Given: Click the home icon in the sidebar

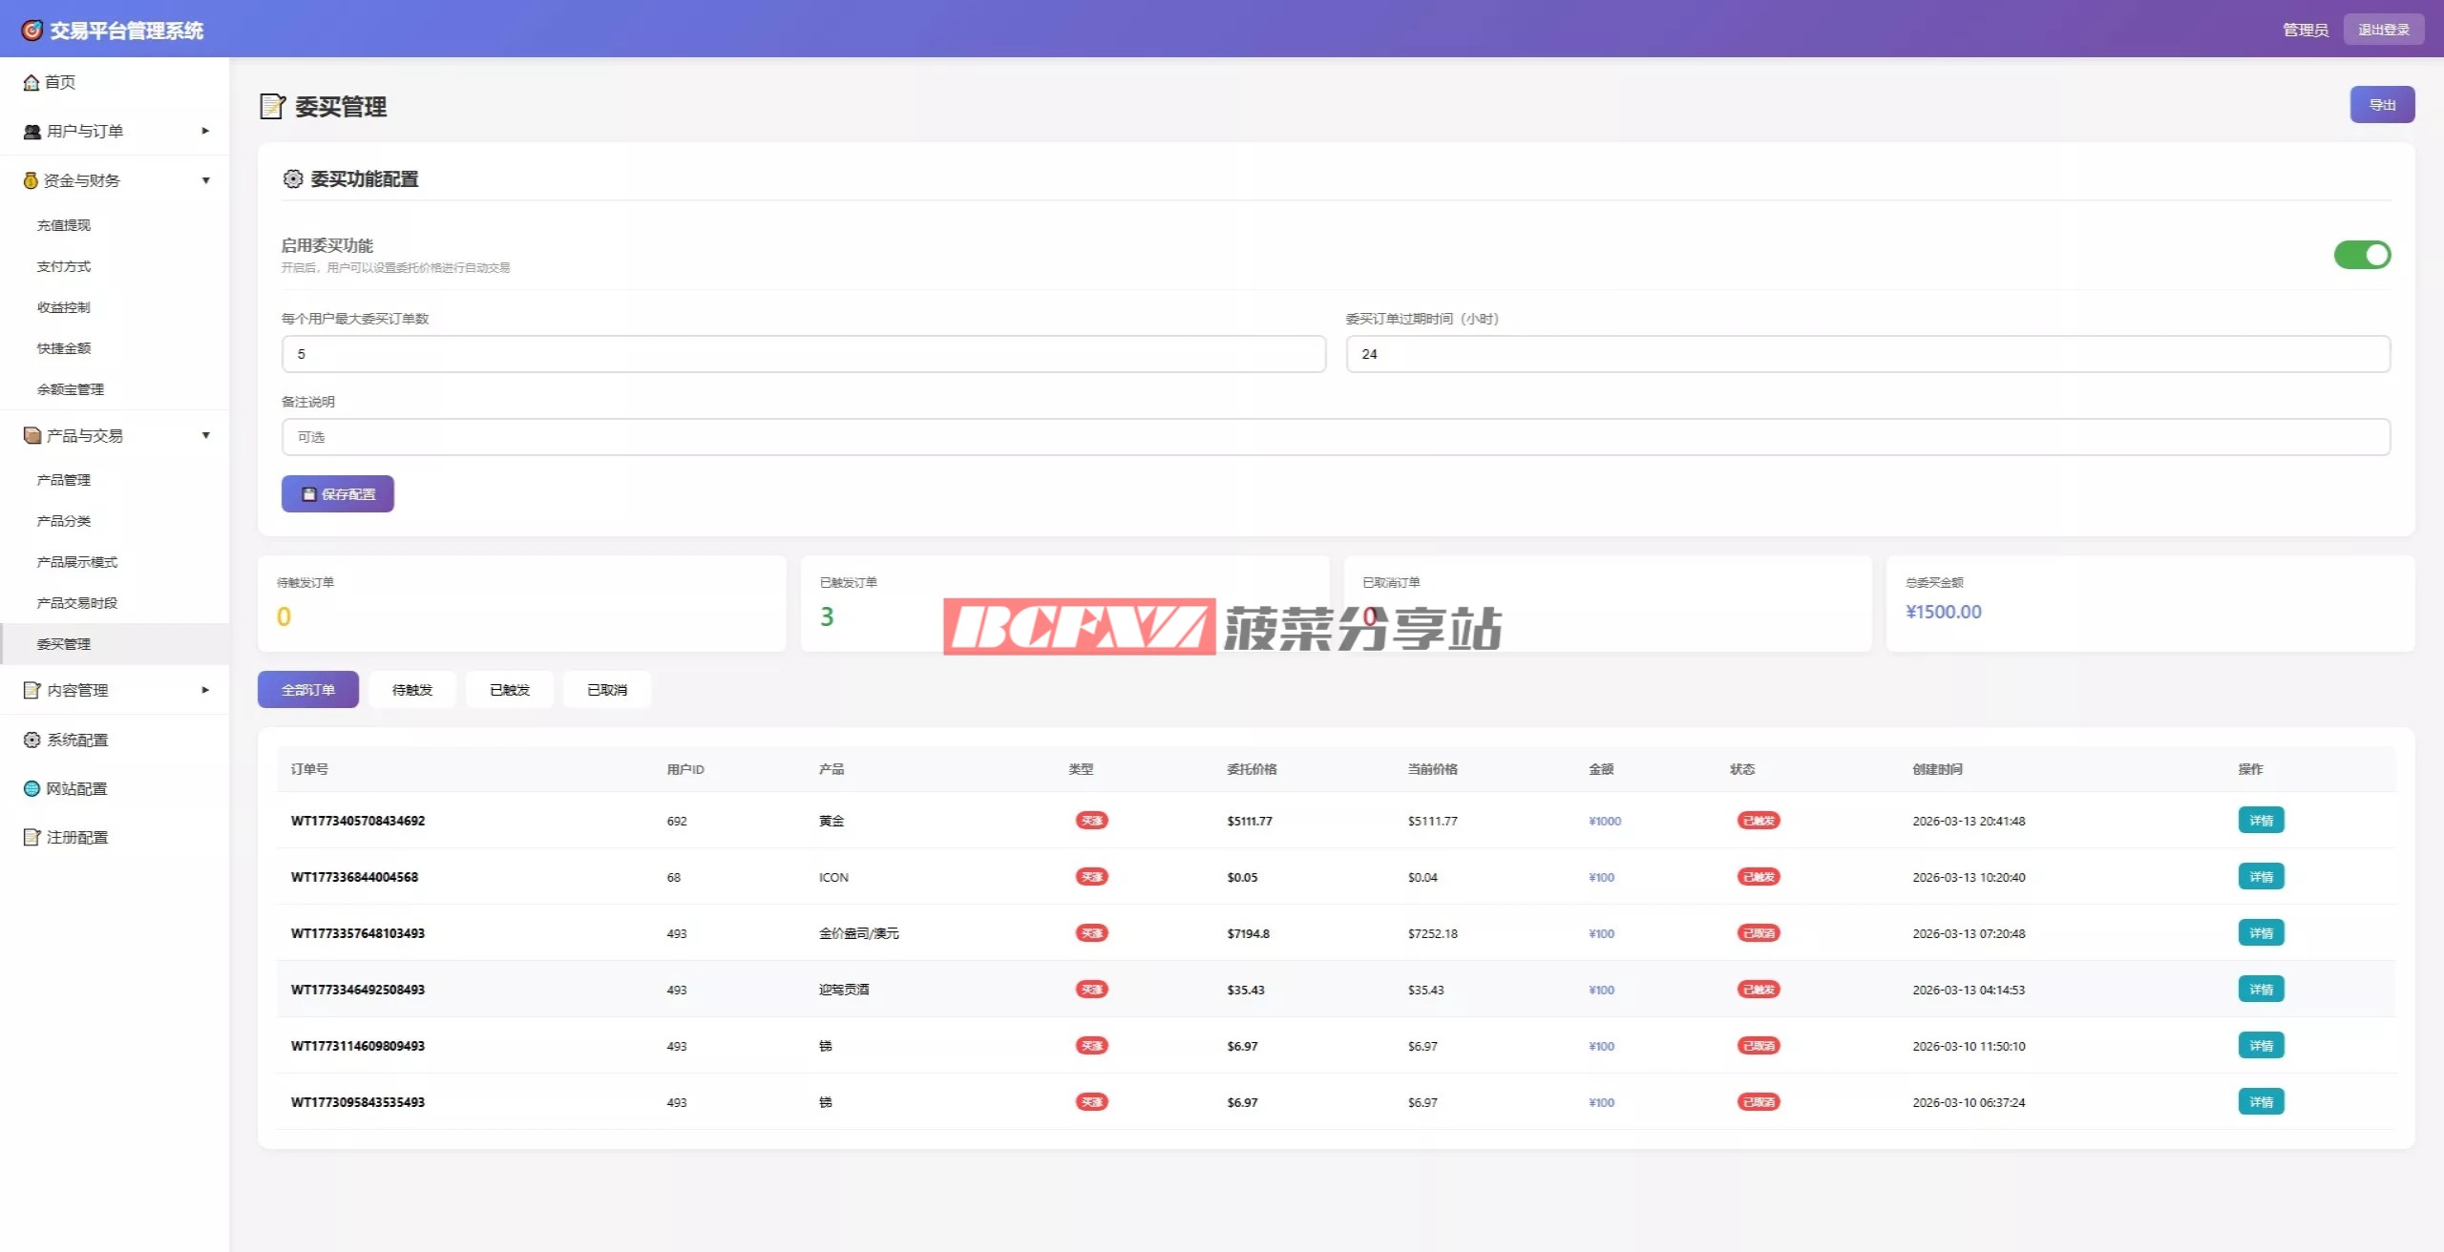Looking at the screenshot, I should (32, 82).
